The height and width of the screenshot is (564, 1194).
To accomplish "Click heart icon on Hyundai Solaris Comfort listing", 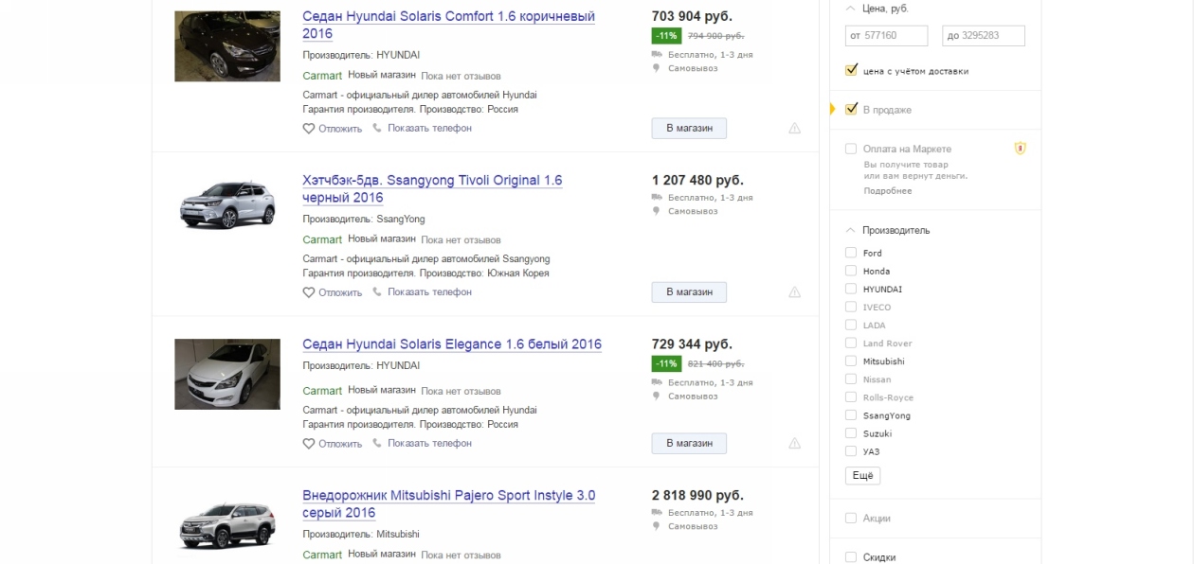I will (309, 129).
